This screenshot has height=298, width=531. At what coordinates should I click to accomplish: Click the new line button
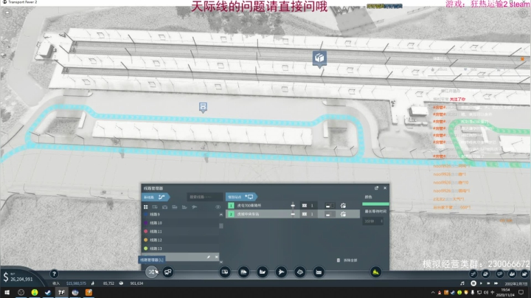156,197
